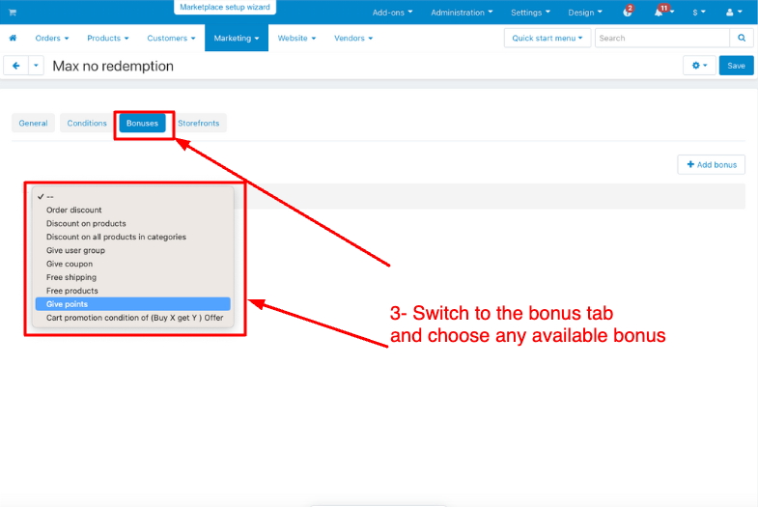The height and width of the screenshot is (507, 758).
Task: Click the back arrow button
Action: pos(15,66)
